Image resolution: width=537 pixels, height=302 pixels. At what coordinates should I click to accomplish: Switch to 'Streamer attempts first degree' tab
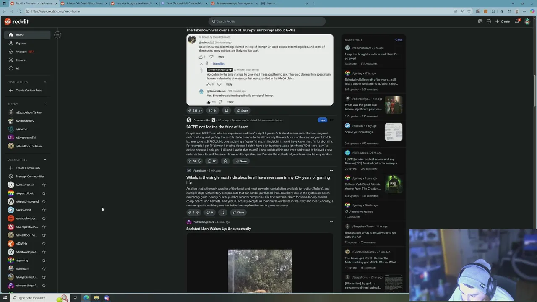[x=234, y=3]
